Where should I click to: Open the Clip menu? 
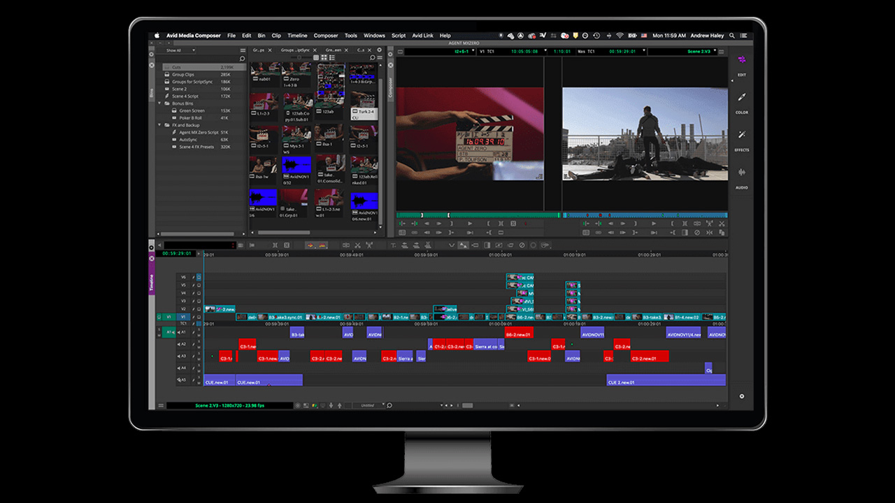[276, 36]
